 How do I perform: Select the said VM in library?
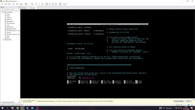8,38
